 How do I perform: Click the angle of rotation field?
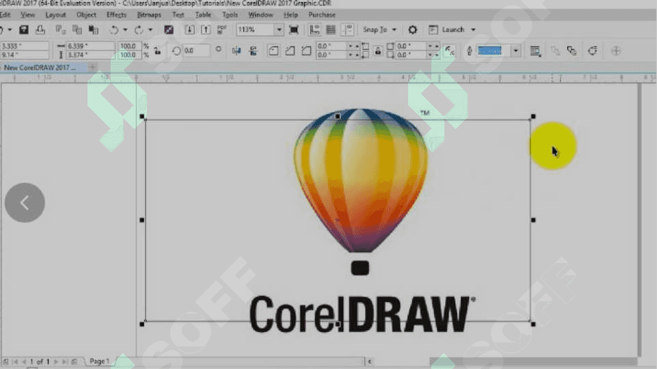tap(196, 51)
